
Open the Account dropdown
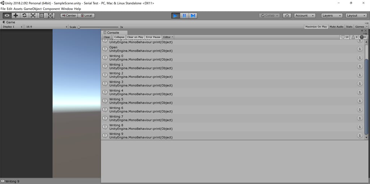point(305,16)
